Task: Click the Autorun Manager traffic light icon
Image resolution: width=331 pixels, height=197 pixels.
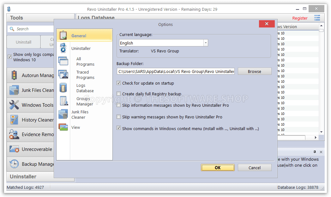Action: pos(14,75)
